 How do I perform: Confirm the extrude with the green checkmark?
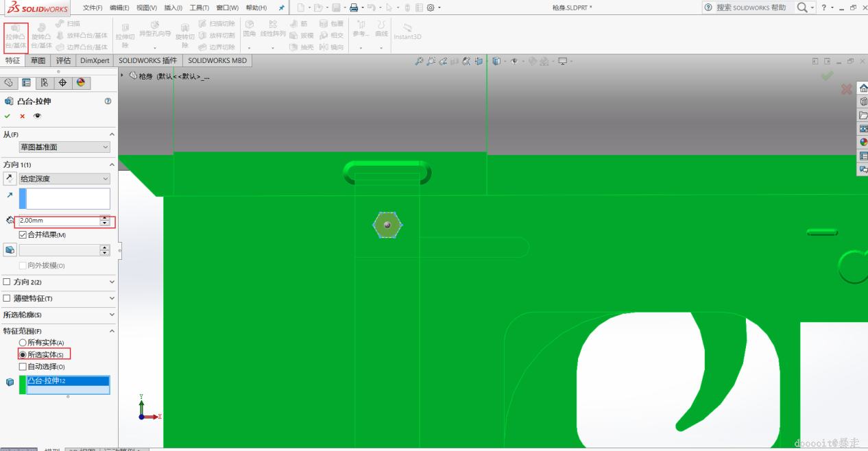[8, 117]
